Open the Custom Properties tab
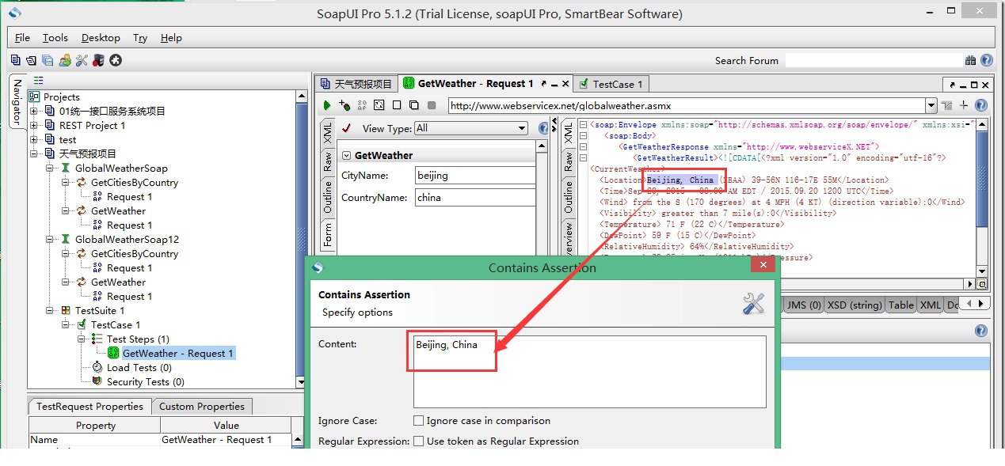This screenshot has height=466, width=1005. pos(202,406)
